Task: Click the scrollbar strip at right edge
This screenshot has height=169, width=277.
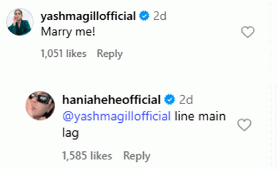Action: click(x=273, y=85)
